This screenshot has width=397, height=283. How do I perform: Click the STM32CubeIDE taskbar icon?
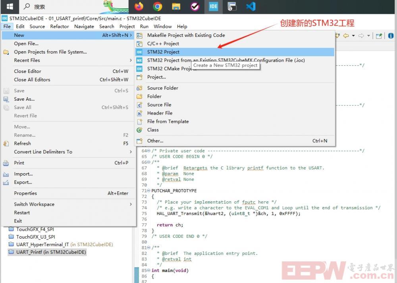tap(213, 6)
